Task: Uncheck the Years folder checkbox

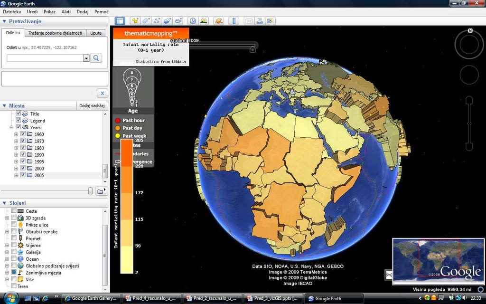Action: pos(18,127)
